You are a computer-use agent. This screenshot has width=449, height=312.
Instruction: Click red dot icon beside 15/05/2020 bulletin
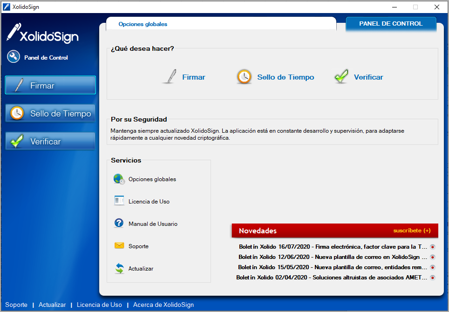click(433, 267)
